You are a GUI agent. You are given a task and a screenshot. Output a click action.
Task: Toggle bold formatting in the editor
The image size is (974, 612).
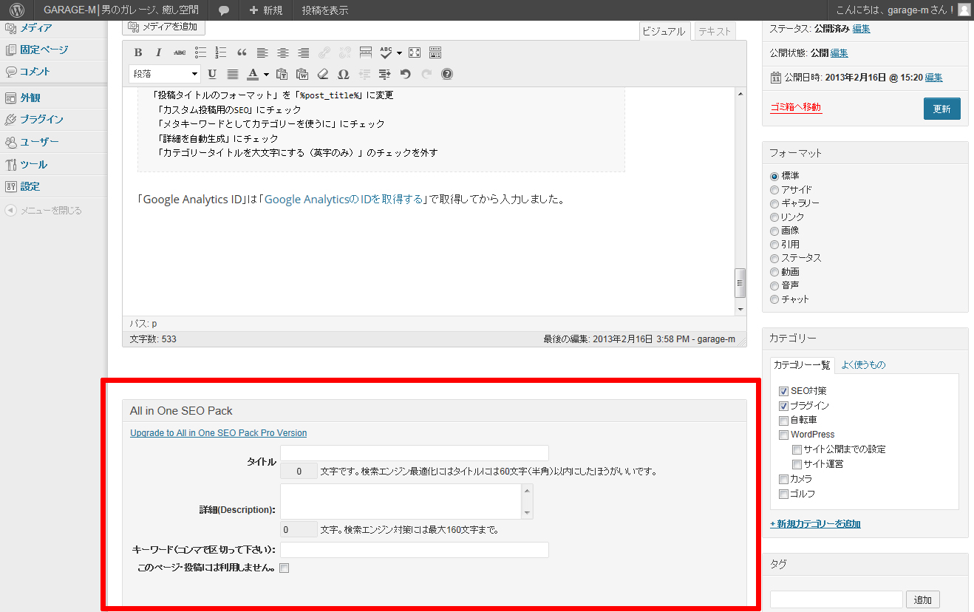(x=138, y=52)
